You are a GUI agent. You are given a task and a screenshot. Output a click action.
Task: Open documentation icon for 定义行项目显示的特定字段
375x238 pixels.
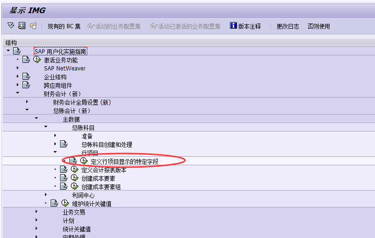tap(73, 161)
